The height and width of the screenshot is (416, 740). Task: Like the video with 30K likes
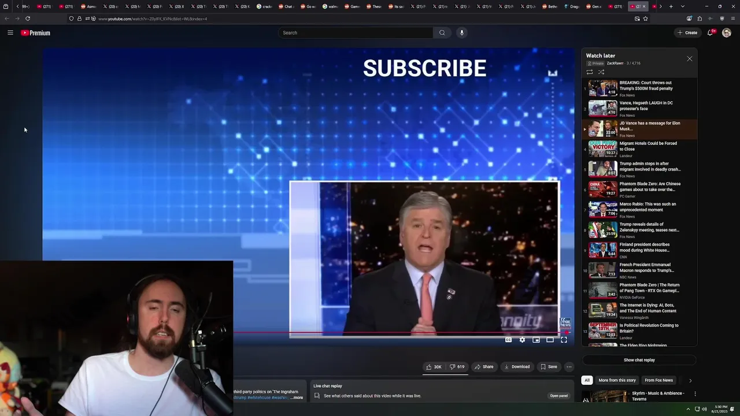(x=434, y=367)
